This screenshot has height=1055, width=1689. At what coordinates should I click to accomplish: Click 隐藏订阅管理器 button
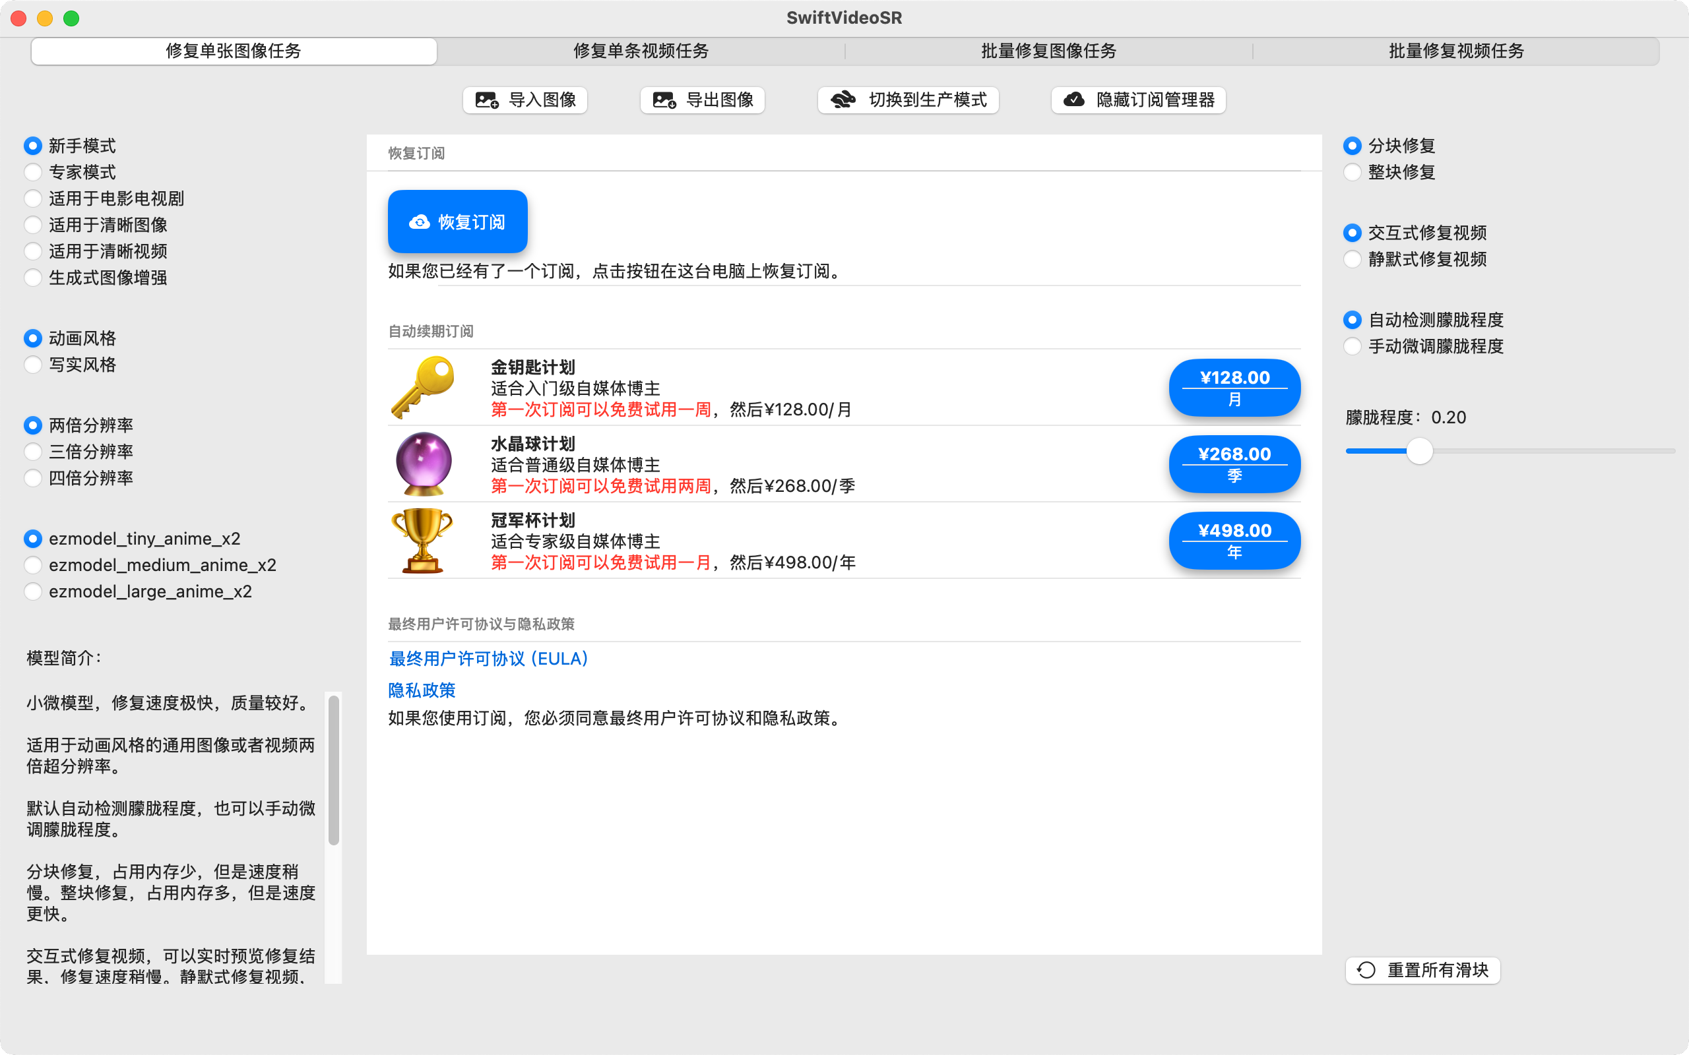click(x=1138, y=100)
